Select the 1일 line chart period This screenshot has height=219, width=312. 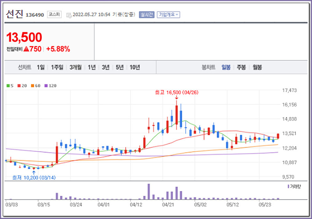[x=41, y=67]
